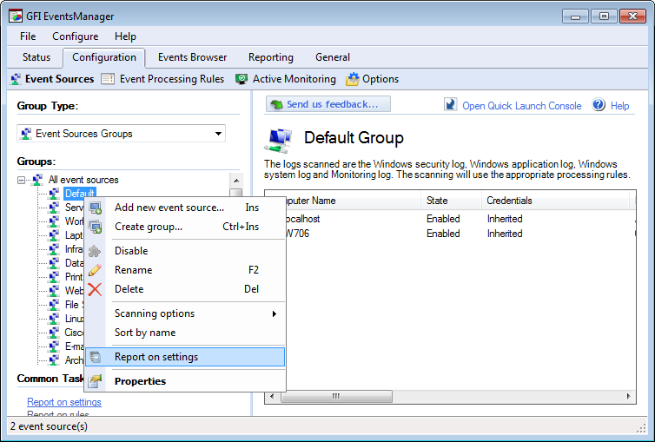Click the Credentials column header
The image size is (655, 442).
point(555,201)
